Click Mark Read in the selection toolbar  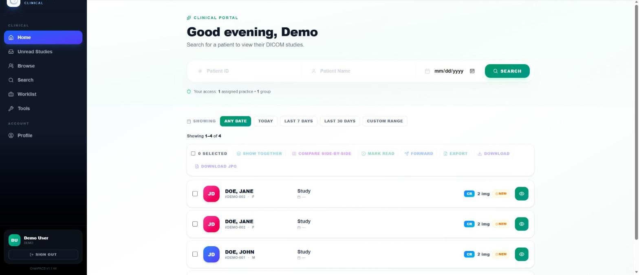[x=378, y=154]
